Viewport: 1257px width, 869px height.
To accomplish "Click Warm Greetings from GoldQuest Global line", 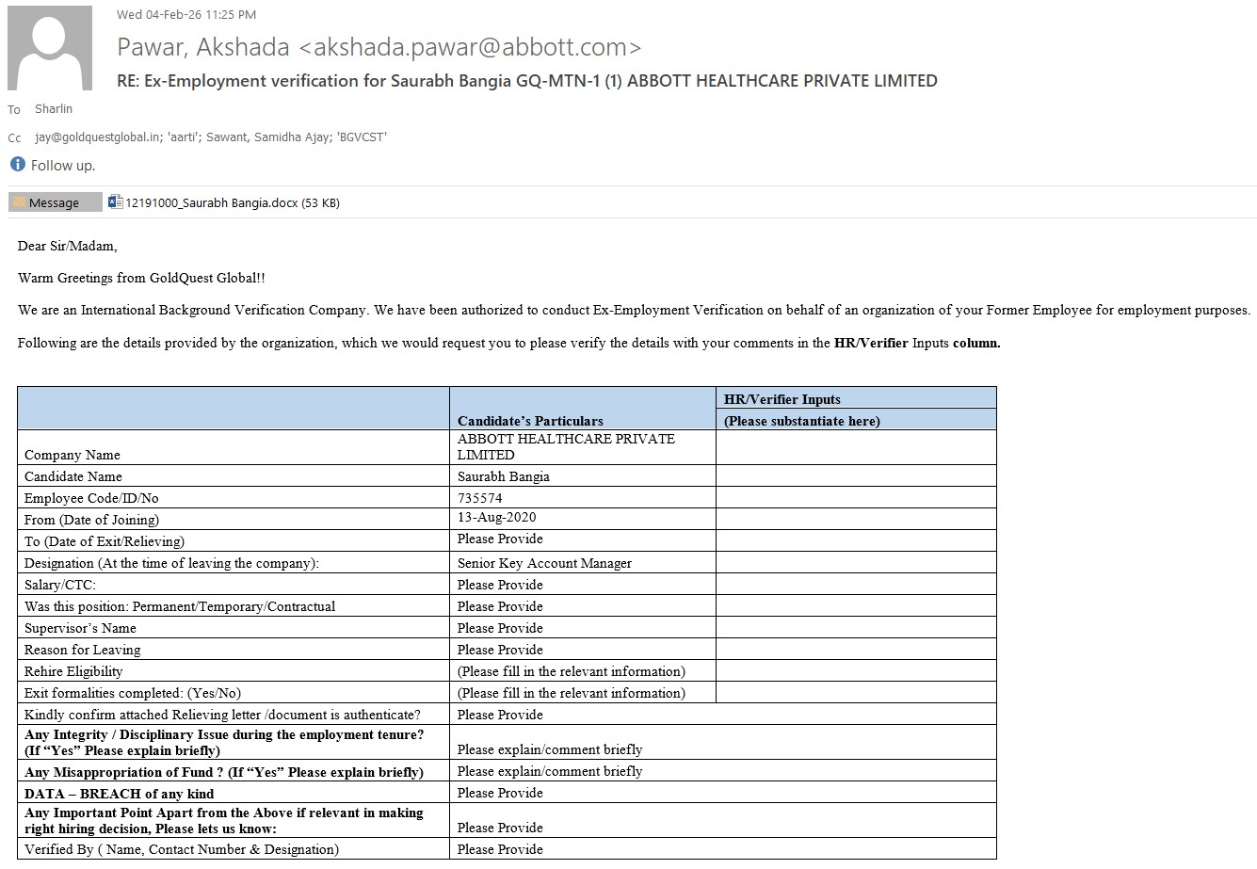I will (141, 278).
